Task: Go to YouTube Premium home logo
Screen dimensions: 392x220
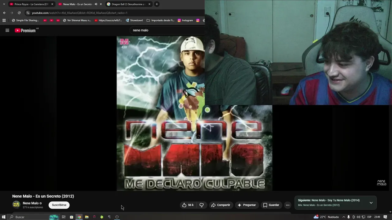Action: tap(25, 30)
